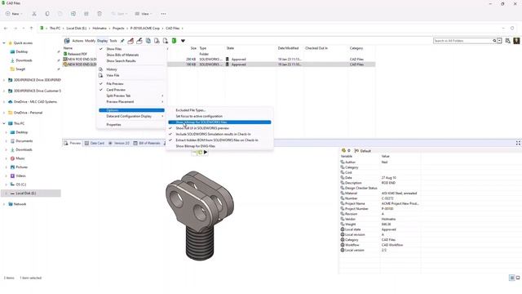Viewport: 522px width, 294px height.
Task: Click the View File icon in menu
Action: [100, 75]
